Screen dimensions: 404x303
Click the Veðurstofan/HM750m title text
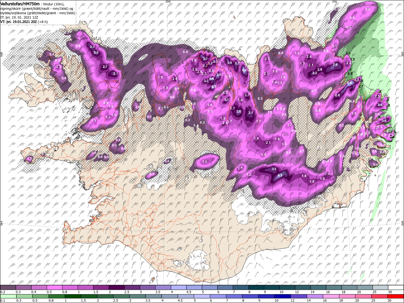pos(20,3)
